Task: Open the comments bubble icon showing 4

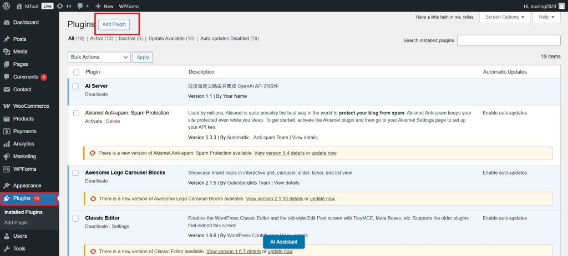Action: tap(80, 6)
